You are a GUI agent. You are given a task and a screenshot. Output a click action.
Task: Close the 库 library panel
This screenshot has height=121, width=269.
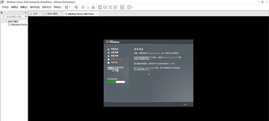click(26, 12)
